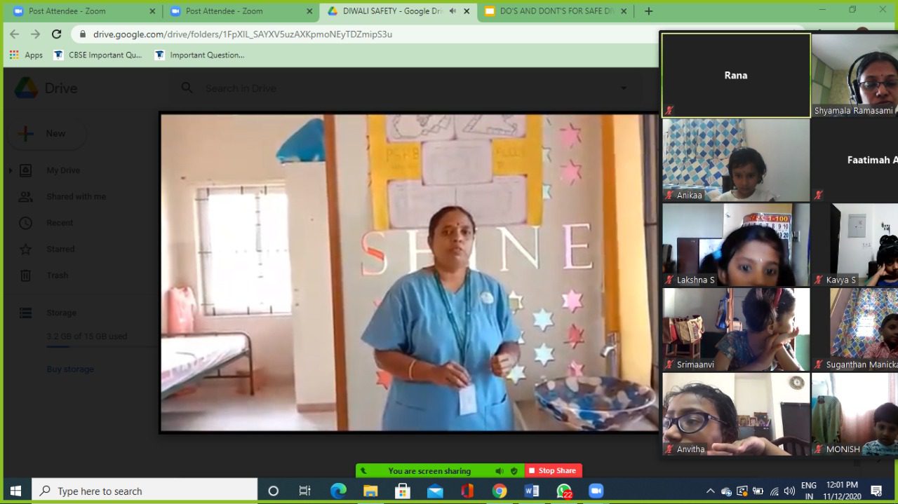This screenshot has width=898, height=504.
Task: Reload the current page
Action: tap(57, 34)
